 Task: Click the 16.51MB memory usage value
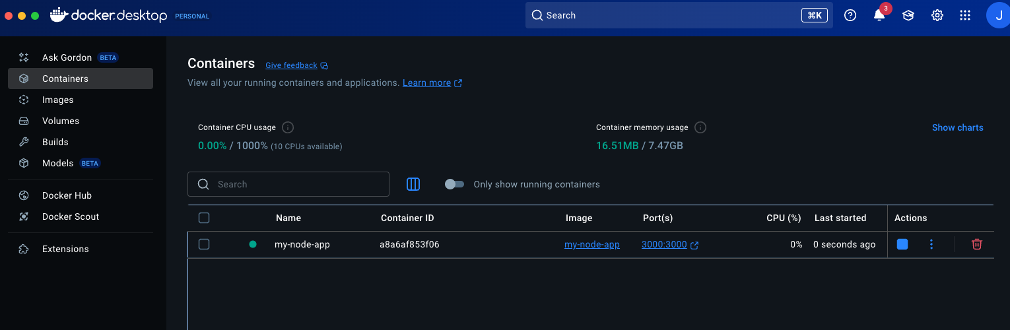[x=617, y=146]
